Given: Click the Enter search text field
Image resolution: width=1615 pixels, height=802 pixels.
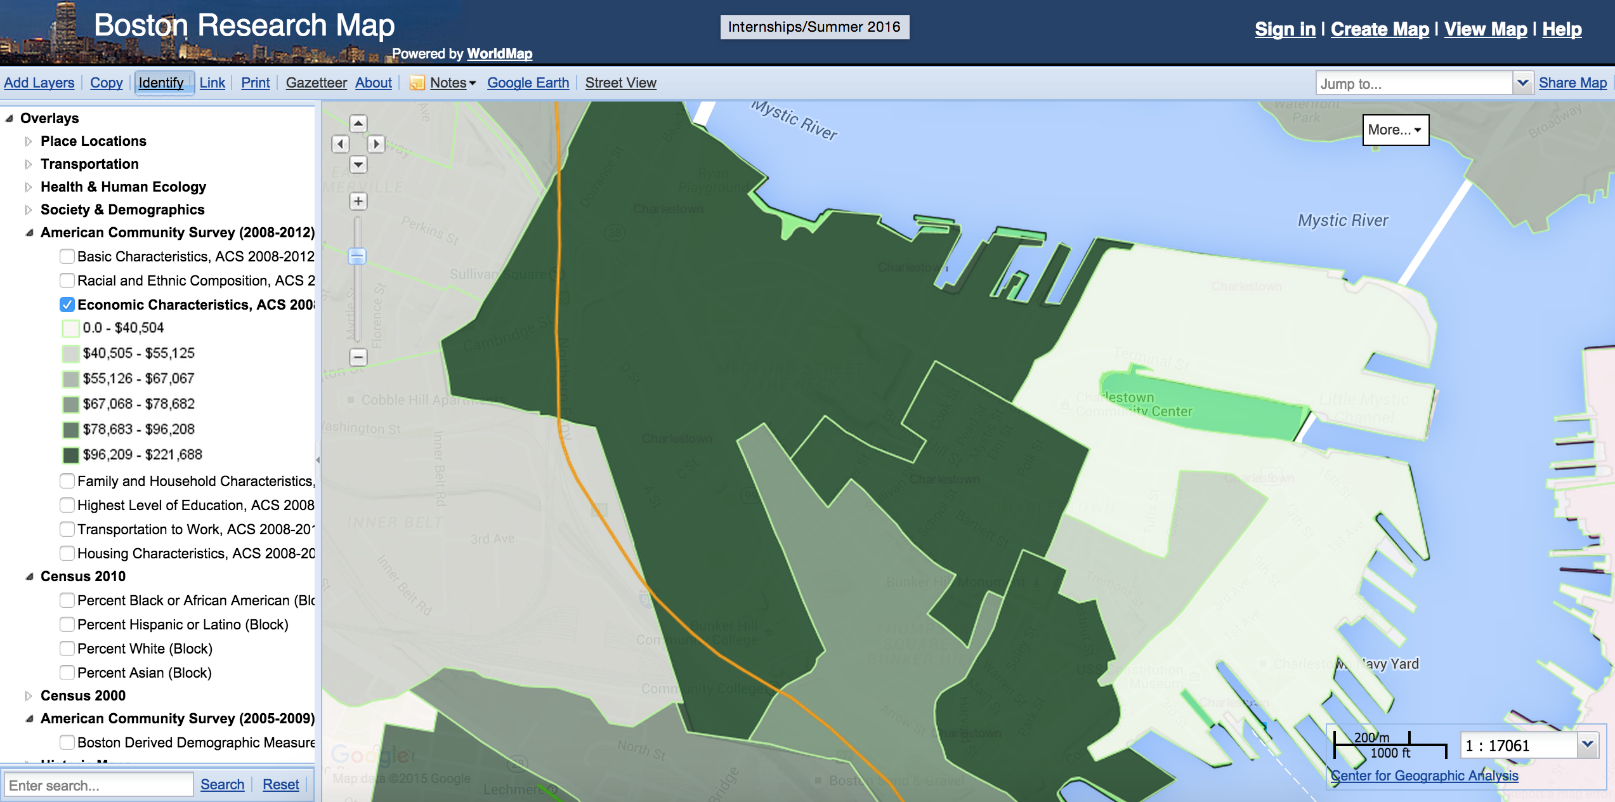Looking at the screenshot, I should click(x=98, y=785).
